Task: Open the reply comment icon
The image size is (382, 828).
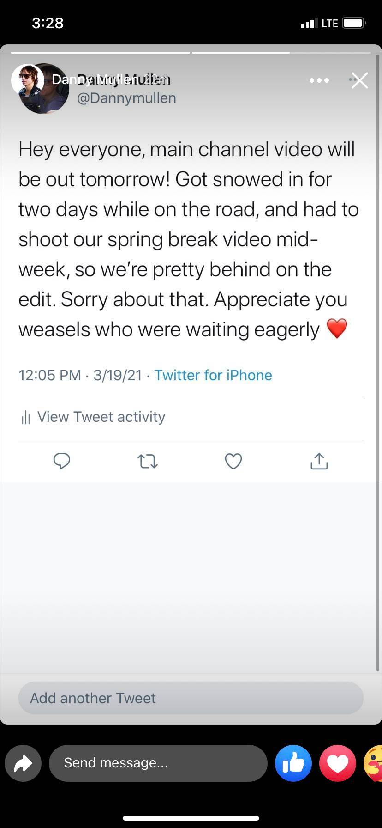Action: coord(62,461)
